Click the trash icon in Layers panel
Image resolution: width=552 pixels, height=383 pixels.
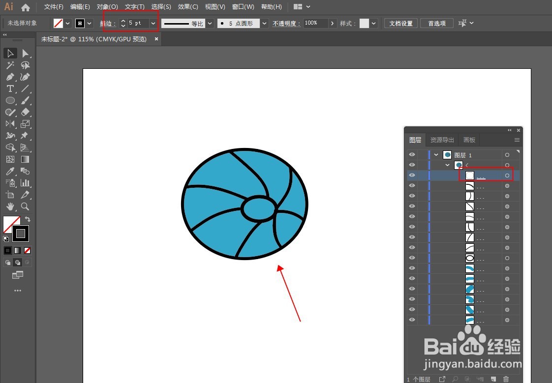[x=506, y=379]
